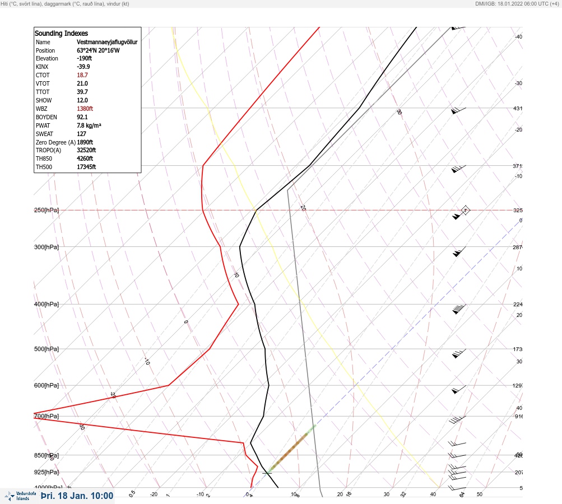Click the 50 label on bottom temperature axis
The width and height of the screenshot is (562, 504).
(480, 494)
